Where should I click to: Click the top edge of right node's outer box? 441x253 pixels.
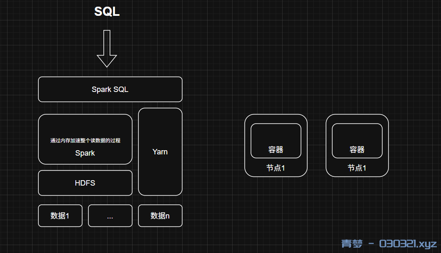coord(357,114)
